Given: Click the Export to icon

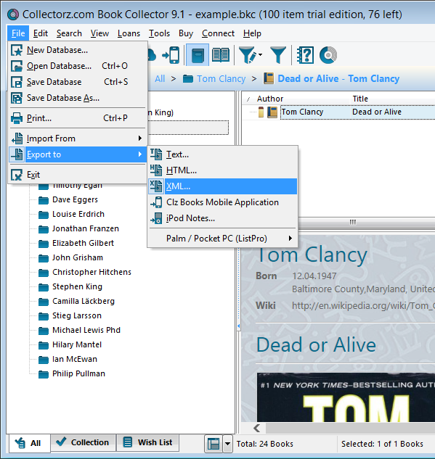Looking at the screenshot, I should point(17,154).
